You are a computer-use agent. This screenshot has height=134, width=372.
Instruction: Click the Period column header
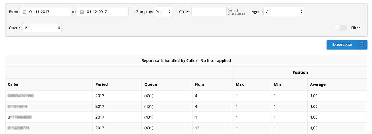101,84
